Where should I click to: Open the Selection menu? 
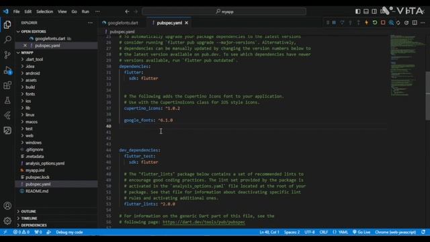tap(45, 11)
